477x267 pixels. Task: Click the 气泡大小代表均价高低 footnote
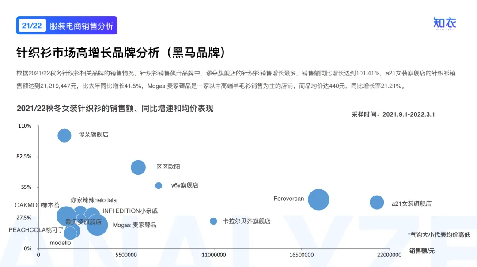point(439,234)
